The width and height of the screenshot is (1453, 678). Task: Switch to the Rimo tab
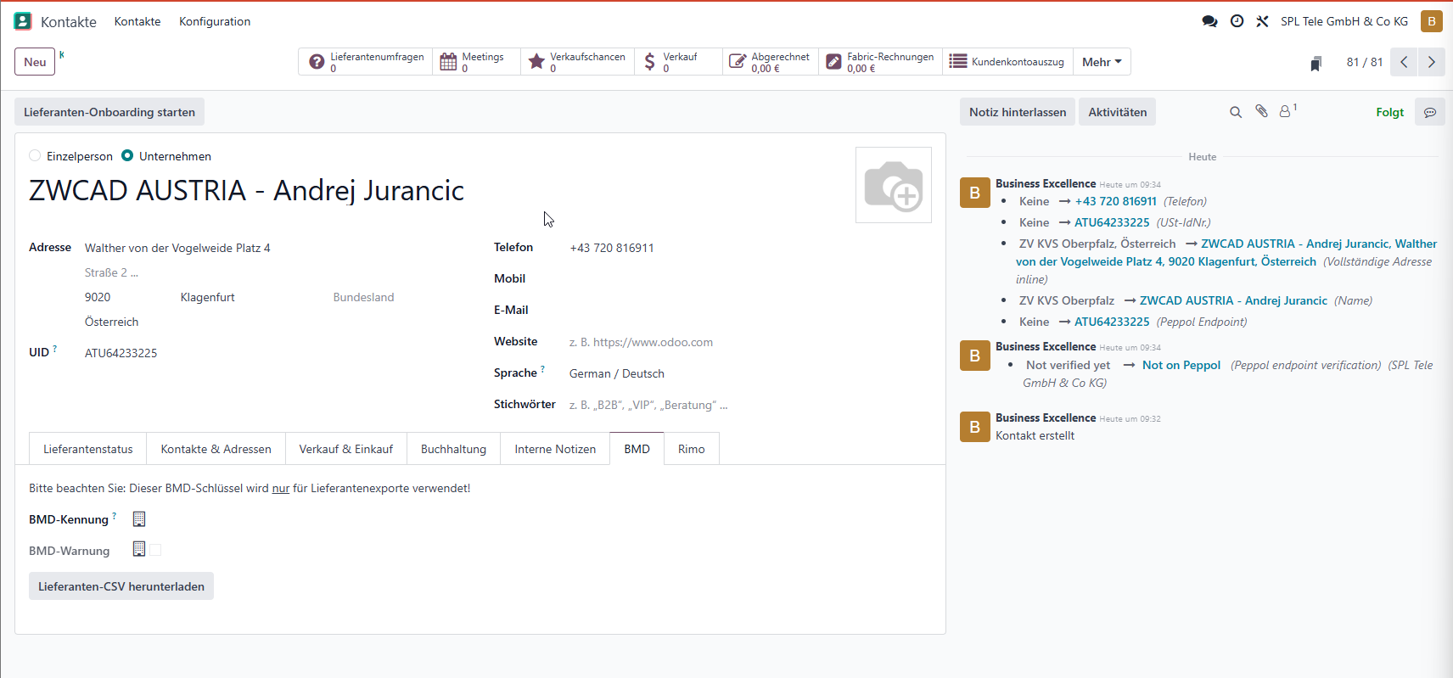692,449
